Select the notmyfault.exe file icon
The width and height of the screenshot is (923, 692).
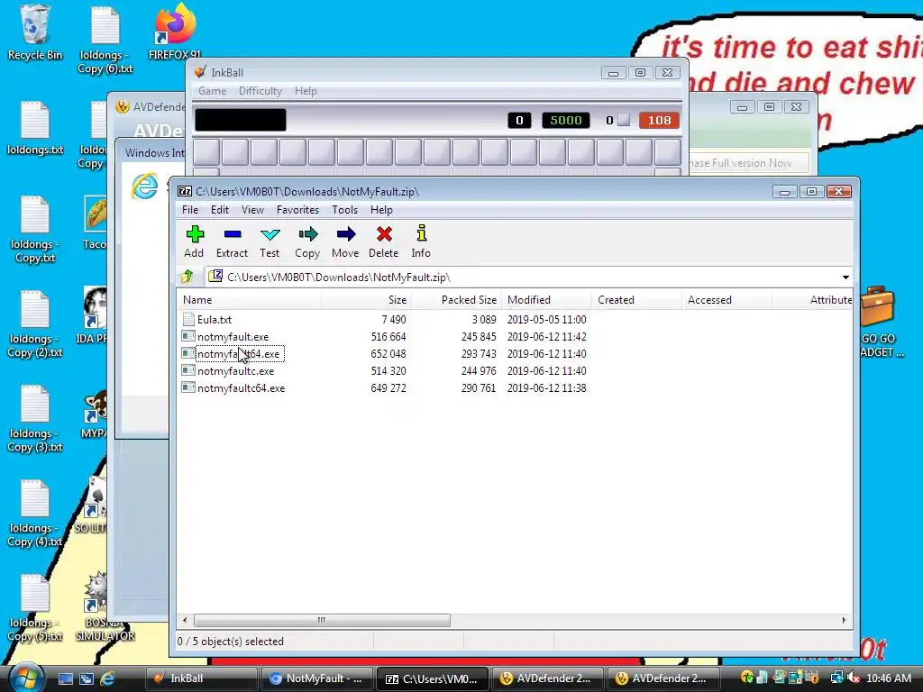(x=188, y=337)
